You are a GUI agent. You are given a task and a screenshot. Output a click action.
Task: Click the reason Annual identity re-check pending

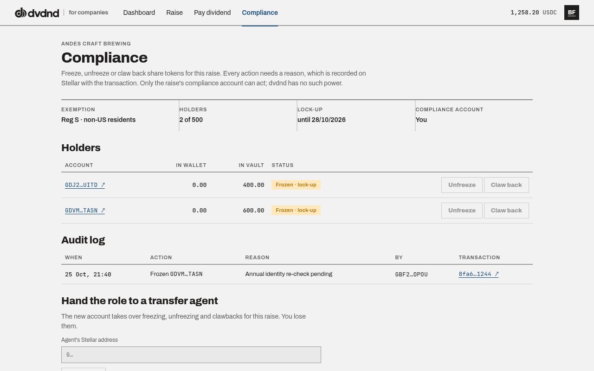(289, 274)
